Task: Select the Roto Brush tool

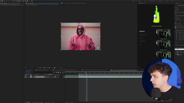Action: [x=30, y=1]
